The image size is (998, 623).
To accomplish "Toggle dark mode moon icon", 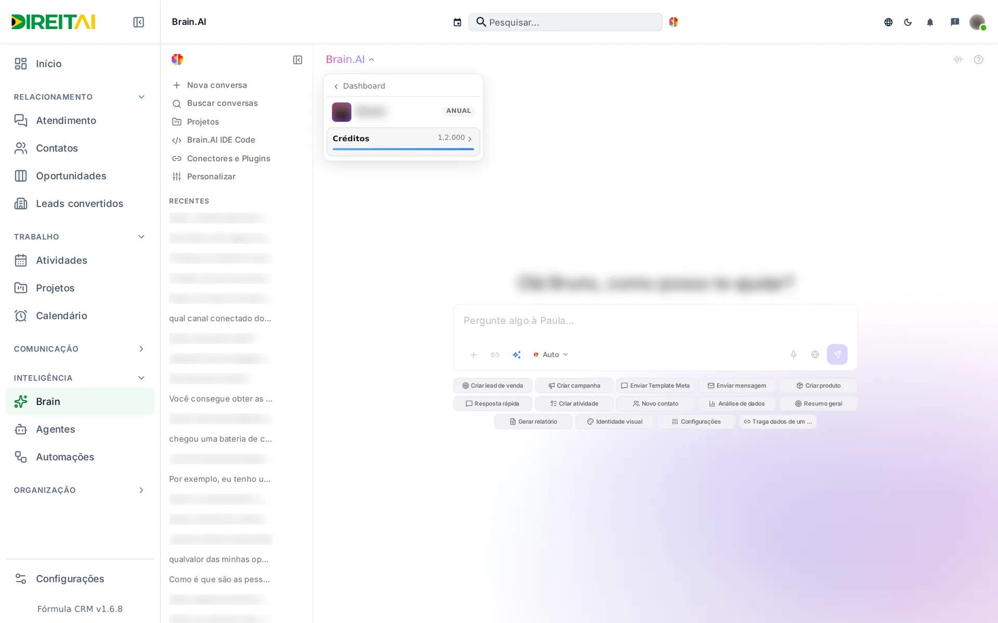I will click(908, 22).
